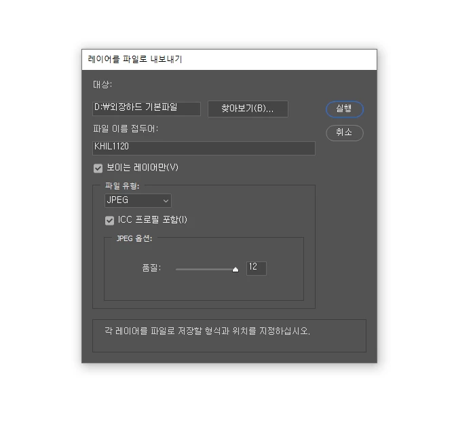Toggle the ICC 프로필 포함(I) checkbox
454x421 pixels.
(109, 221)
